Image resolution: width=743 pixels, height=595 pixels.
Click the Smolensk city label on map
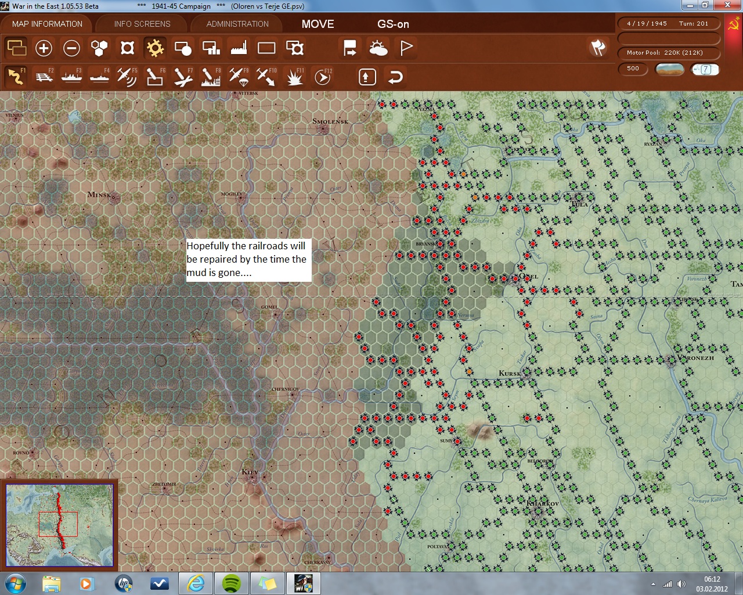330,121
